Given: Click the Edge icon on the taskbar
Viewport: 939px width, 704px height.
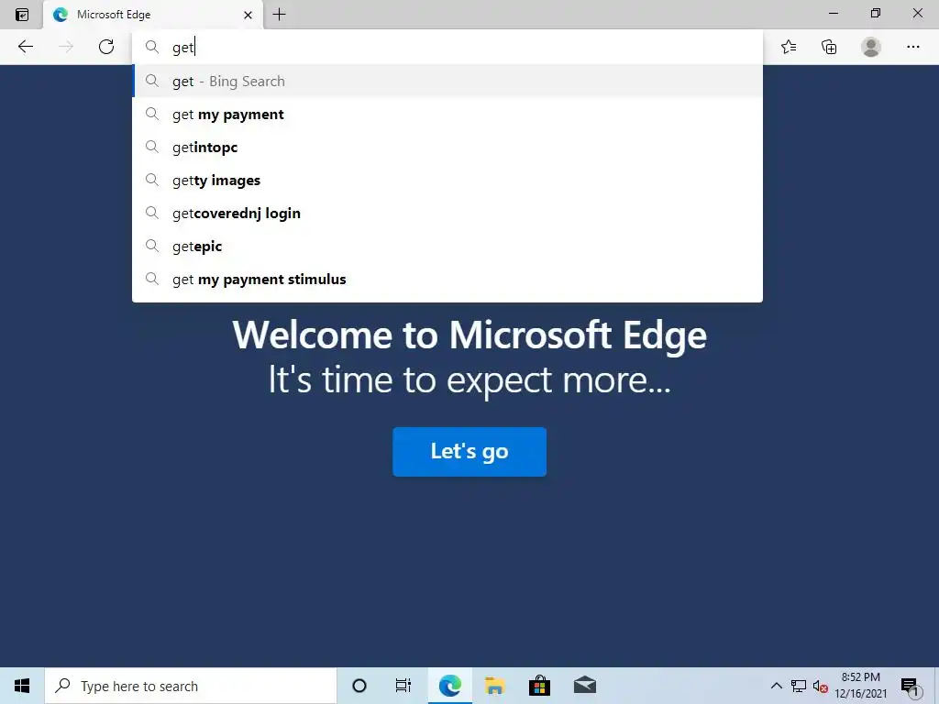Looking at the screenshot, I should coord(449,686).
